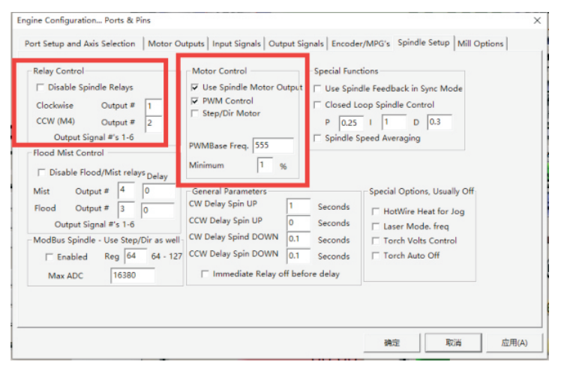Click the PWMBase Freq. input field
Screen dimensions: 564x371
point(272,145)
